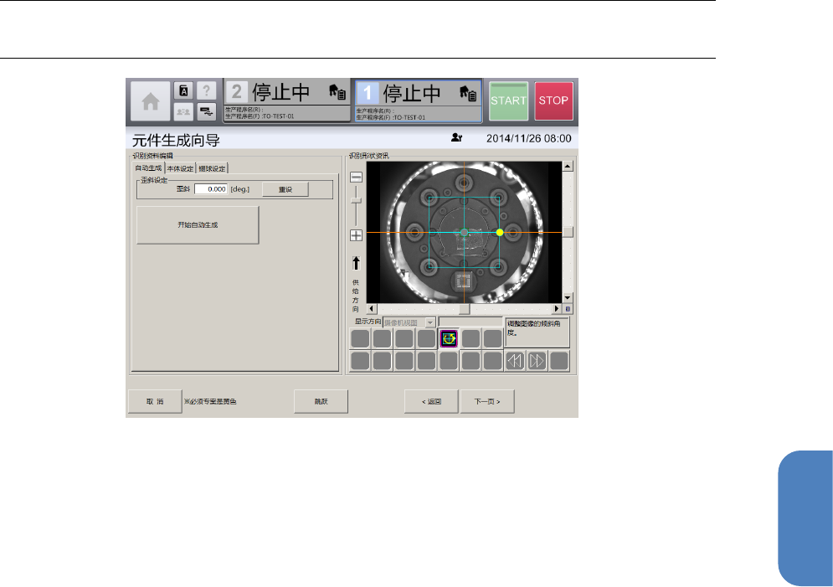Click the zoom out minus icon

pos(356,178)
